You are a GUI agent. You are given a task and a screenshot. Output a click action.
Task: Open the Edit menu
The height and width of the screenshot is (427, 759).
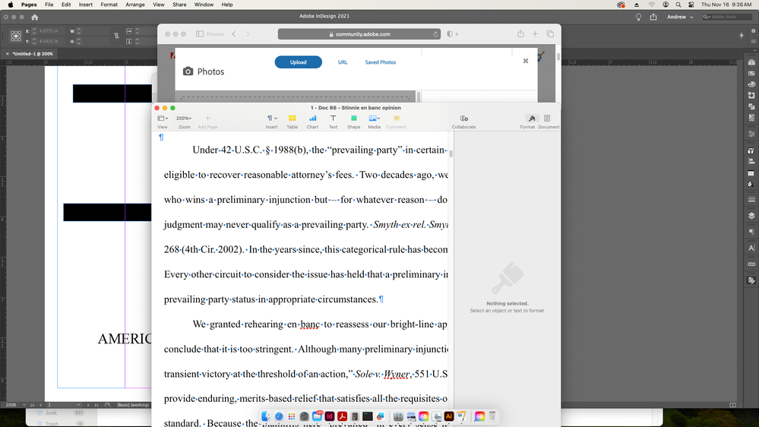66,5
